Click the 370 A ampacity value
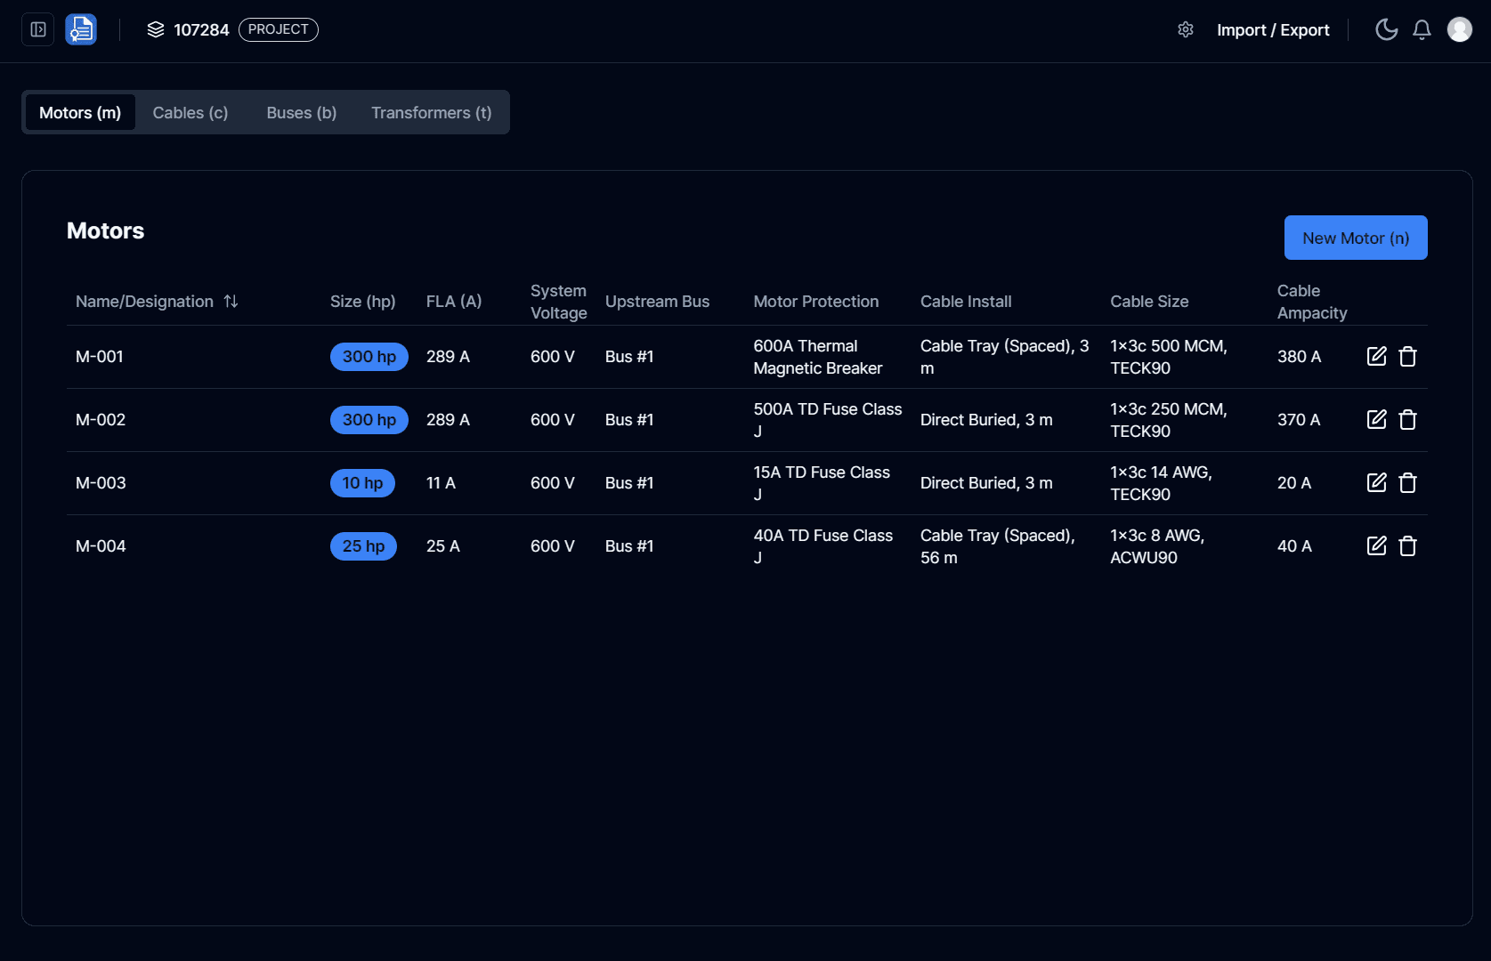The height and width of the screenshot is (961, 1491). tap(1299, 420)
